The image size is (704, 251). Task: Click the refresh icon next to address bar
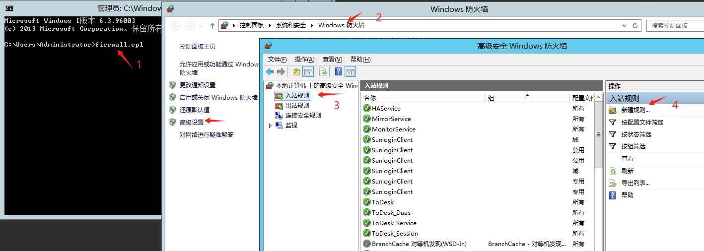(635, 25)
